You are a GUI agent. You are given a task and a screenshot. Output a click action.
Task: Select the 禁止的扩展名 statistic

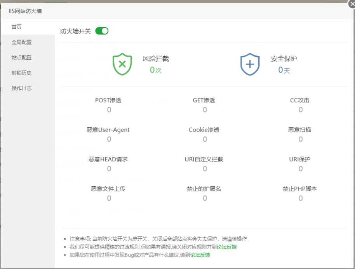pos(204,193)
